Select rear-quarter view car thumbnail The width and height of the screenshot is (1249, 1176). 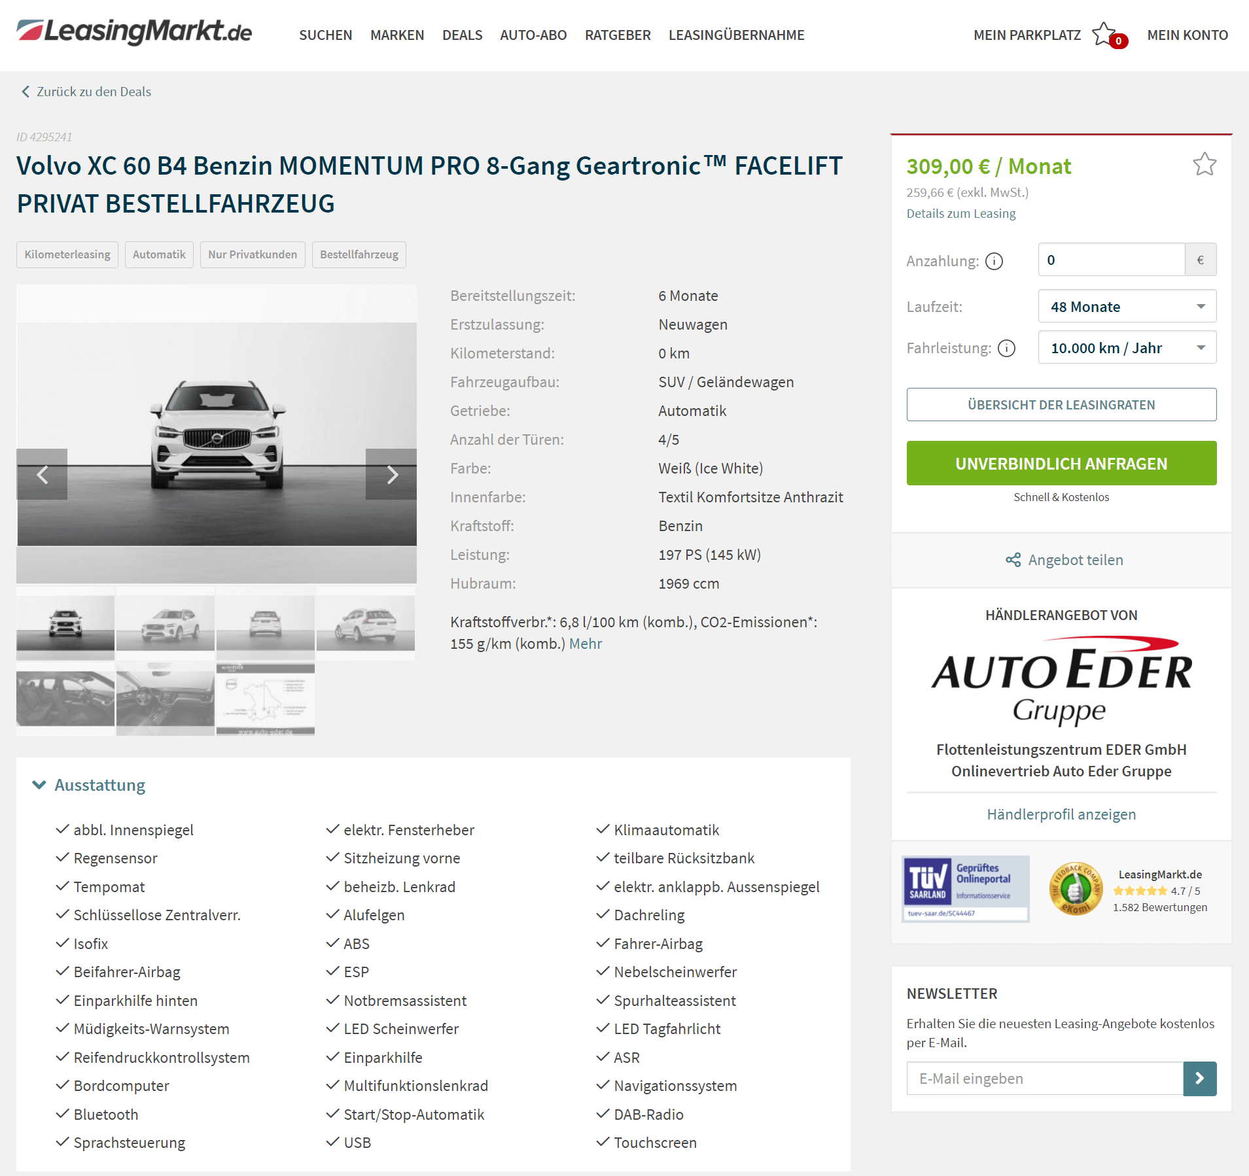[x=366, y=623]
